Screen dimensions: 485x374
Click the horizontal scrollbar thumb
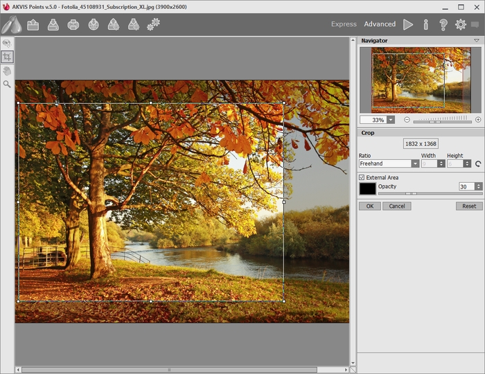[169, 370]
